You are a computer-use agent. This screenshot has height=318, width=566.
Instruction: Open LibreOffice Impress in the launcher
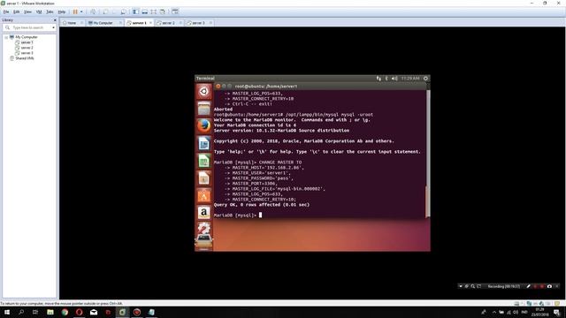(x=203, y=178)
